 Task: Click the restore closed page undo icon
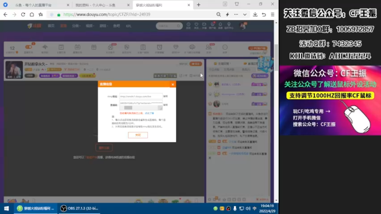pos(264,15)
